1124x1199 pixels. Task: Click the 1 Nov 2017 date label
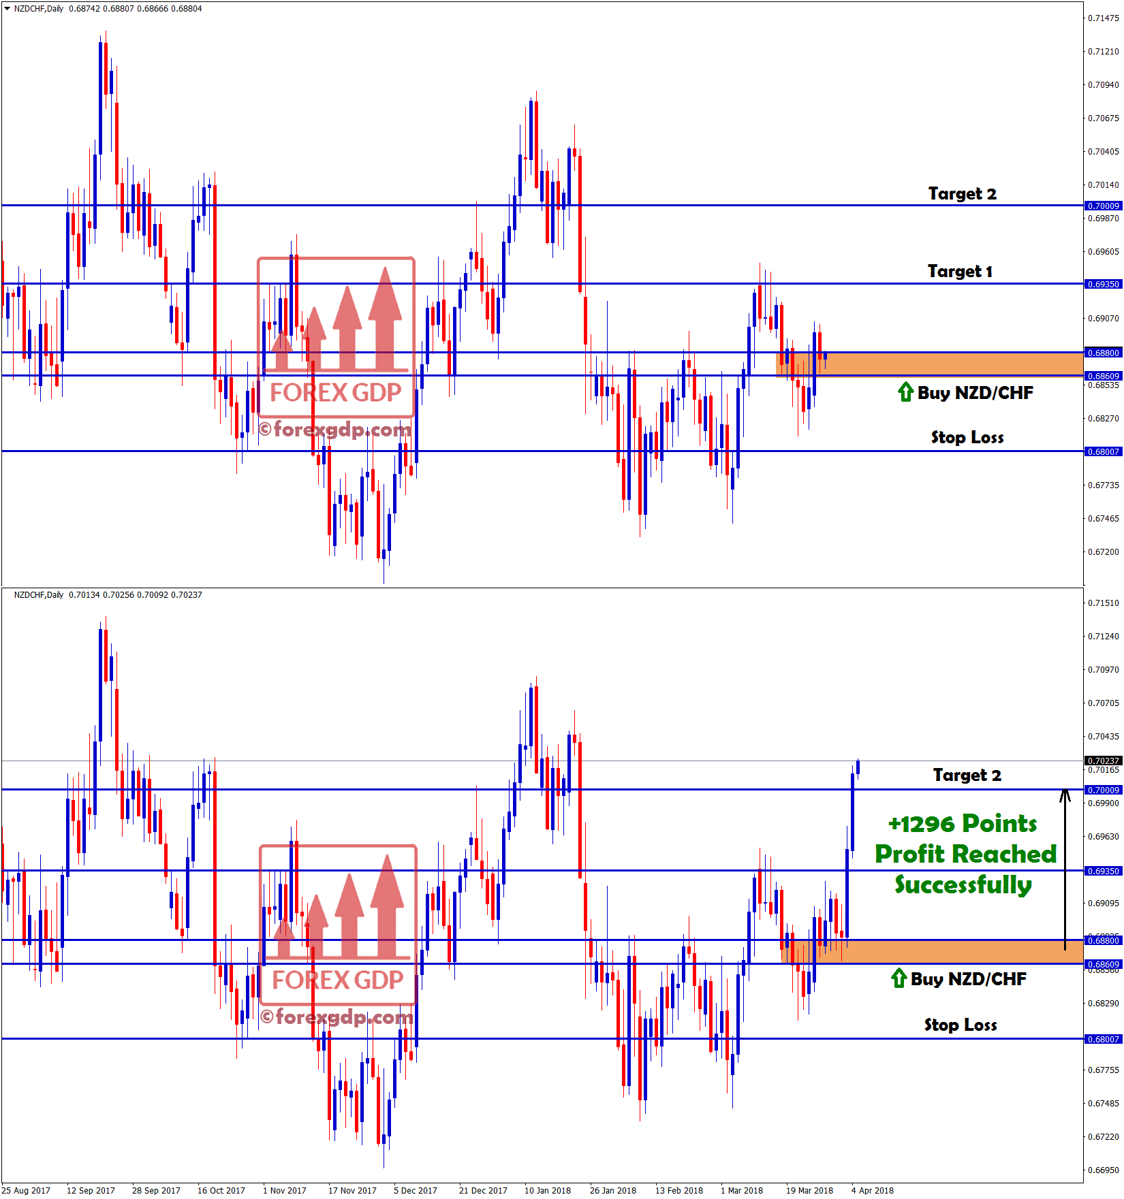click(x=285, y=1190)
